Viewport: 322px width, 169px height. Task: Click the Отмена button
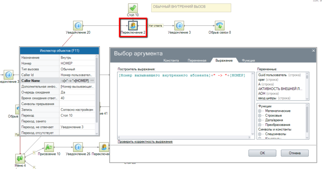pos(295,153)
